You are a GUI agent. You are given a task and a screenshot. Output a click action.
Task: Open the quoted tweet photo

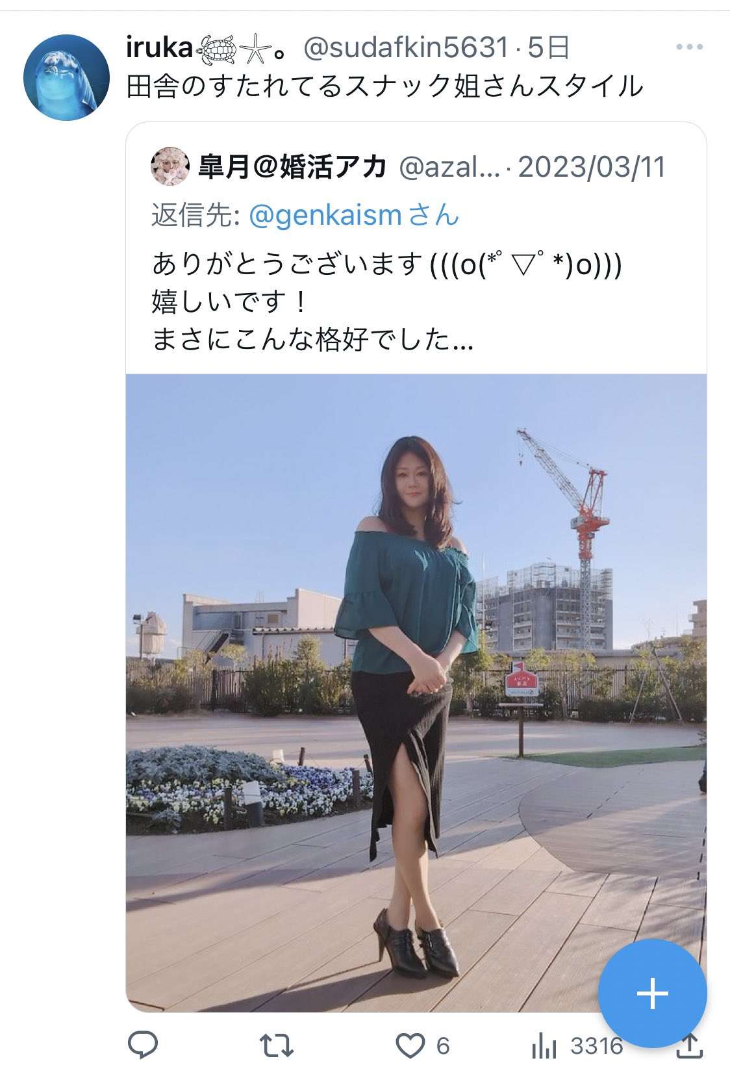pos(416,693)
